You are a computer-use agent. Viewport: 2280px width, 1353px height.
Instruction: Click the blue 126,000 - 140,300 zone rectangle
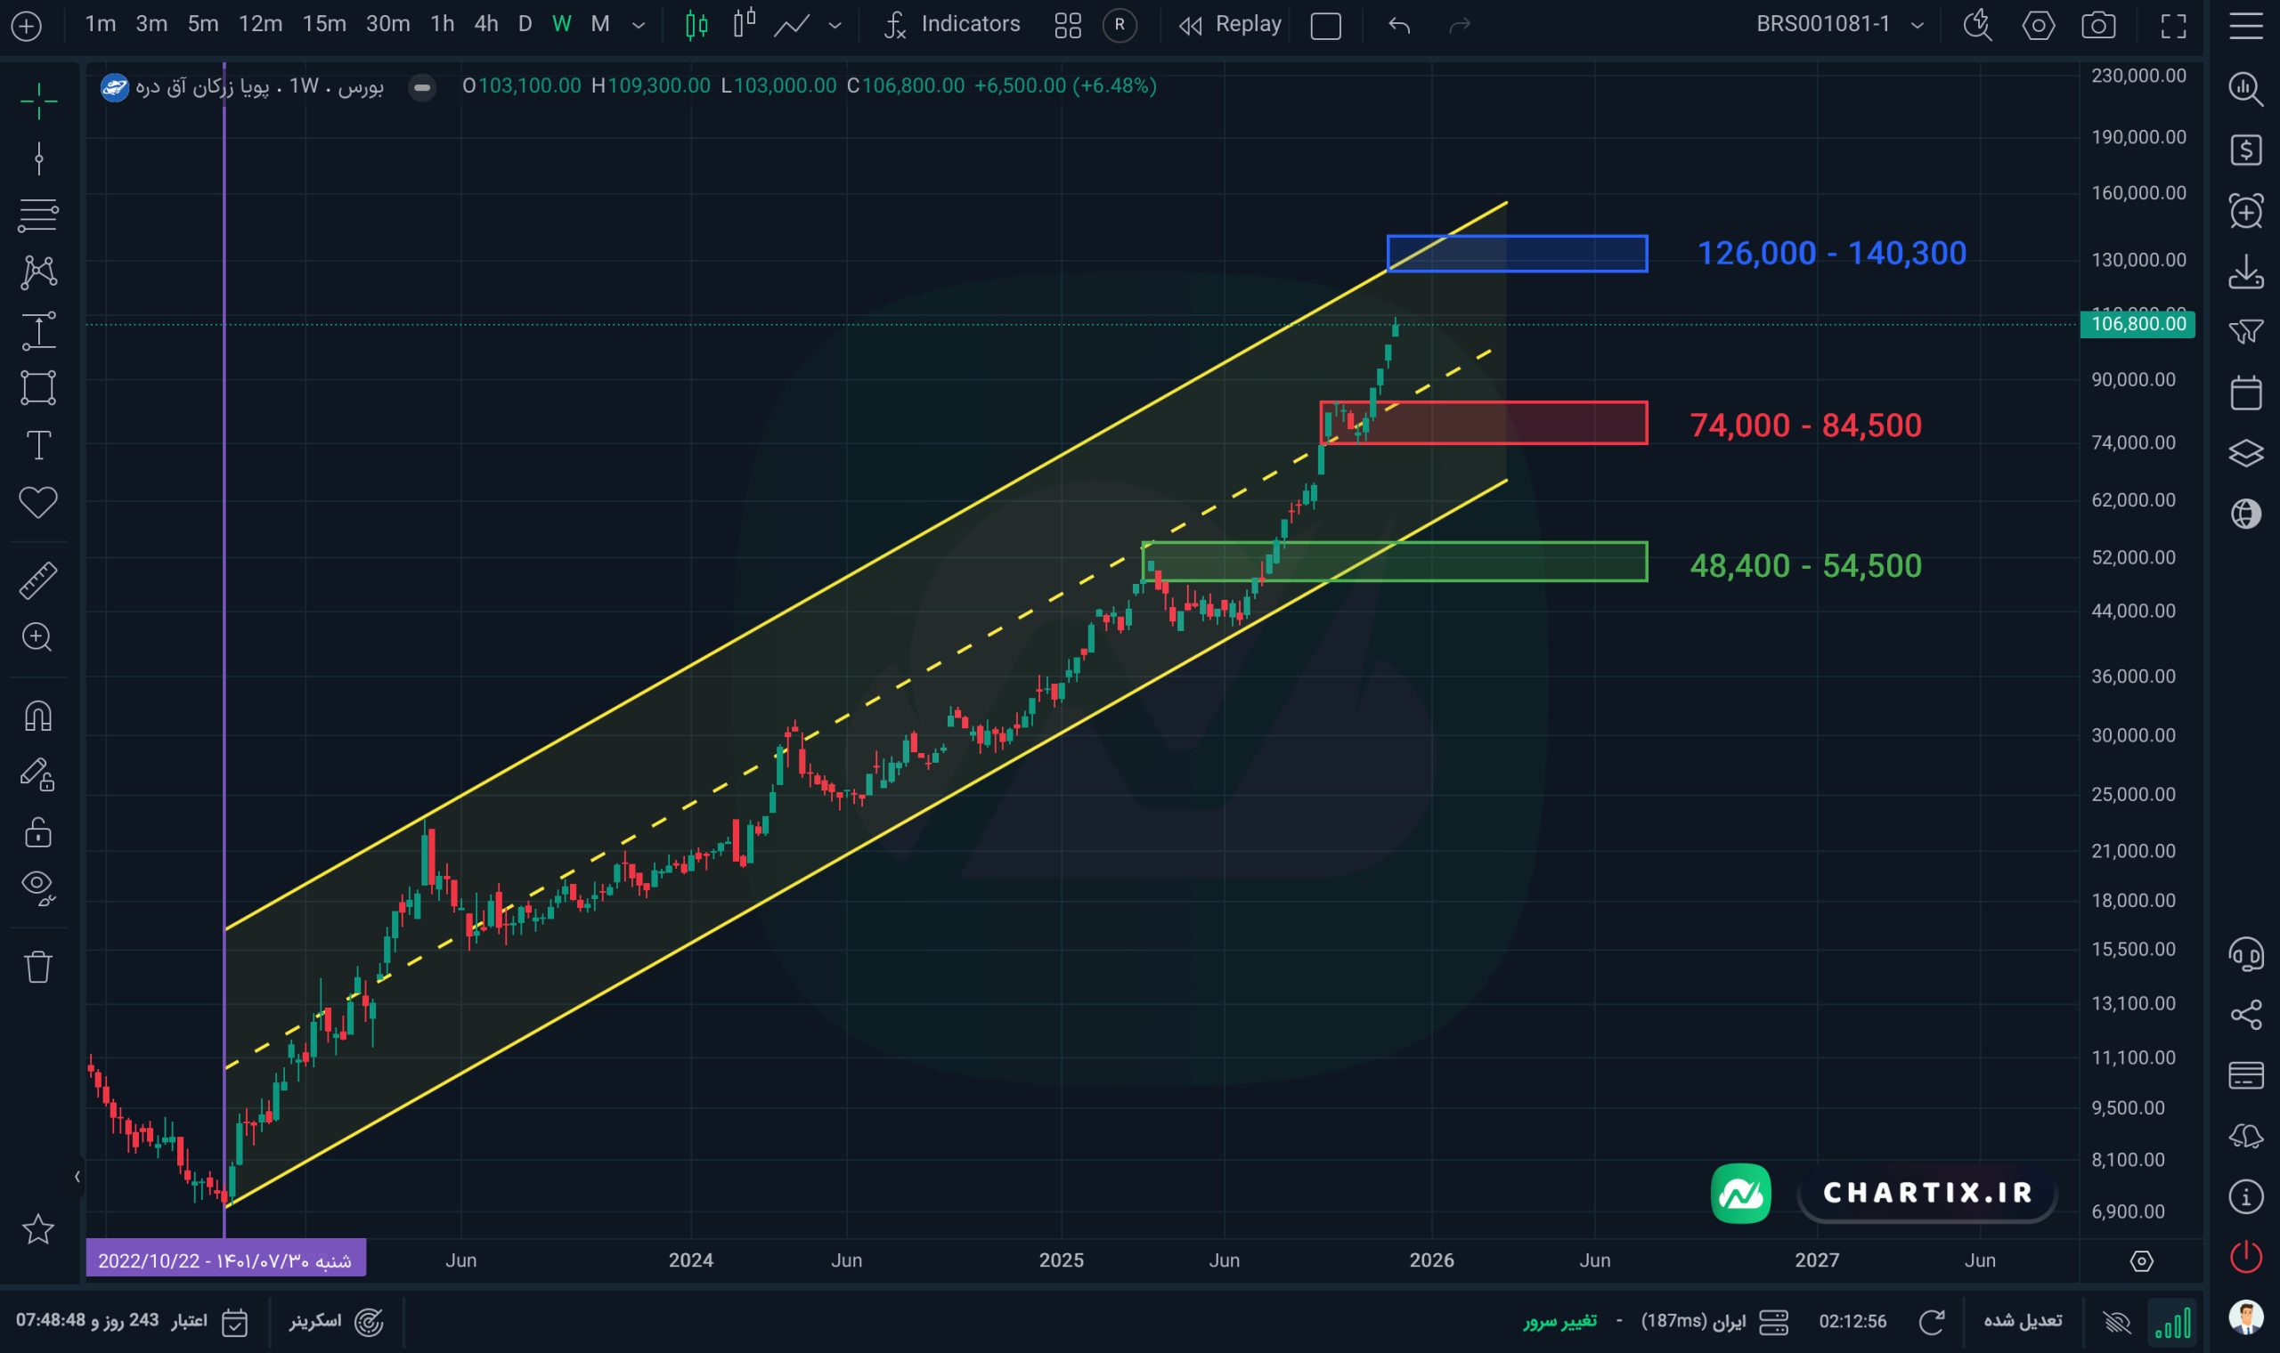pos(1551,254)
